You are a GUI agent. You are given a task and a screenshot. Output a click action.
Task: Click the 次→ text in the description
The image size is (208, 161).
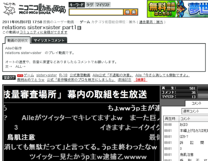8,67
